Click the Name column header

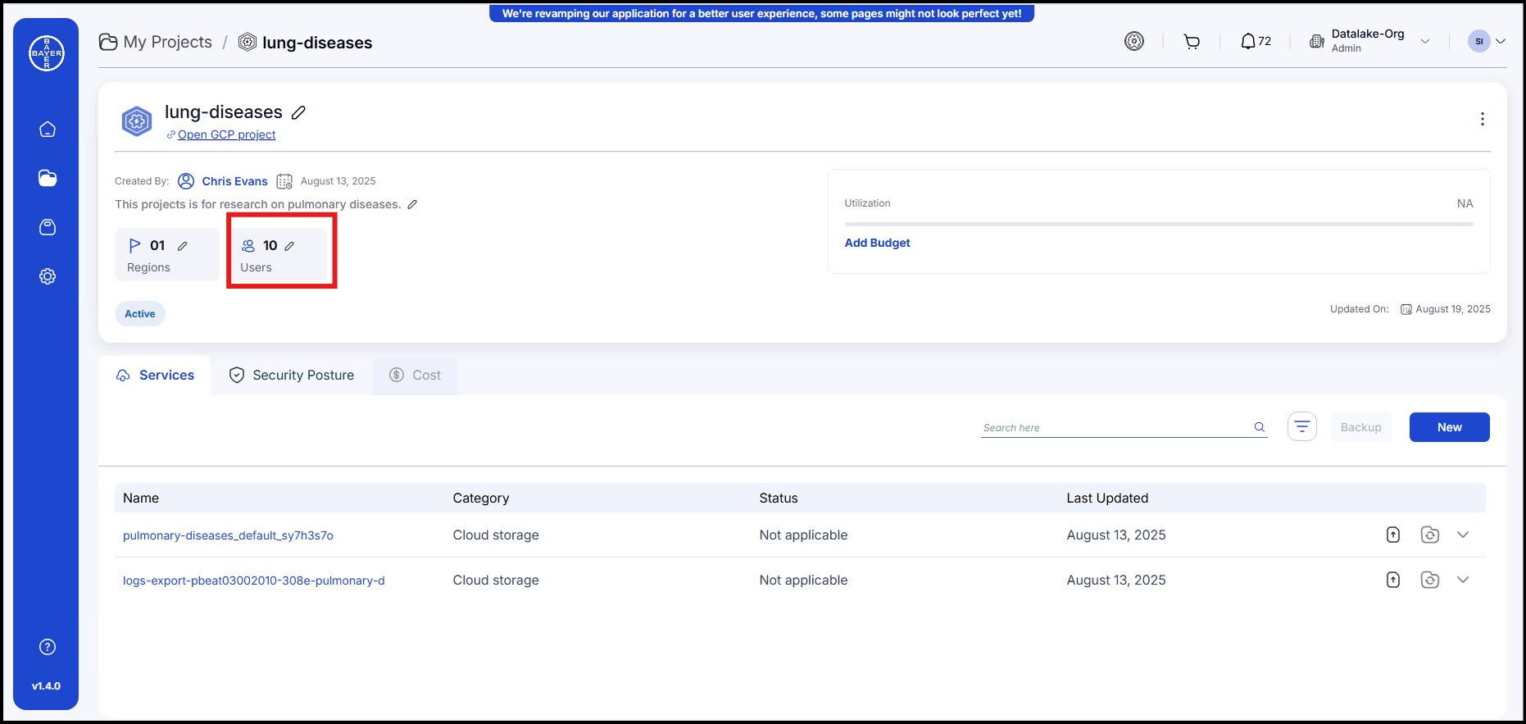pyautogui.click(x=141, y=498)
